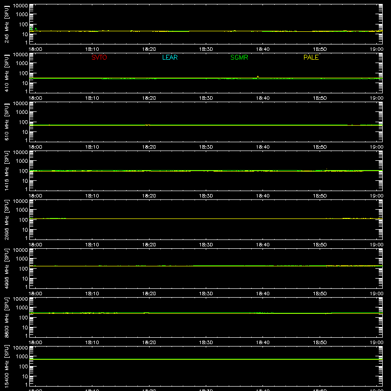
Task: Select the 410 MHz [SFU] axis title
Action: tap(6, 73)
